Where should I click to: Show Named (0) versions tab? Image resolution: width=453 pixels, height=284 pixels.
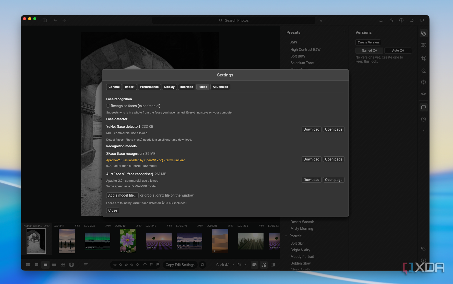point(369,51)
